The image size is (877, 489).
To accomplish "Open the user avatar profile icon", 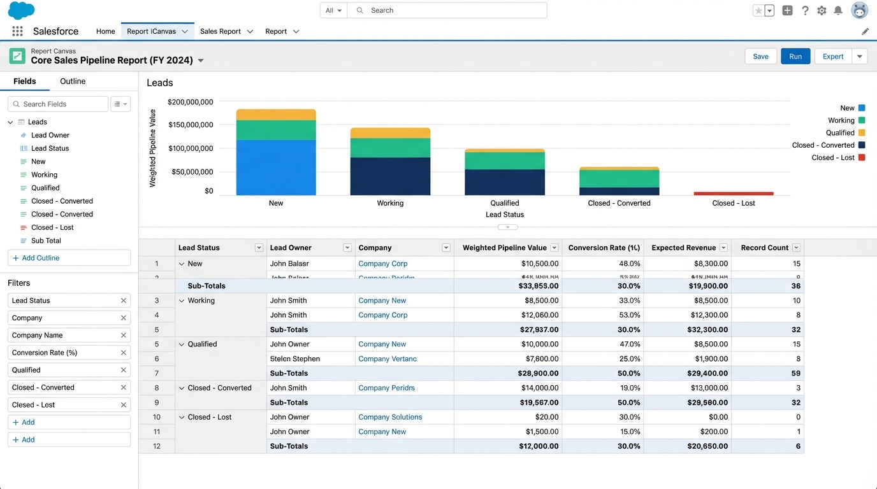I will [859, 10].
